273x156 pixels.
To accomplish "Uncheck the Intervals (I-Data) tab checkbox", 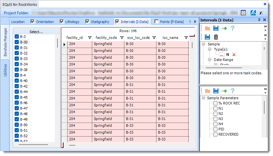I will click(x=117, y=21).
